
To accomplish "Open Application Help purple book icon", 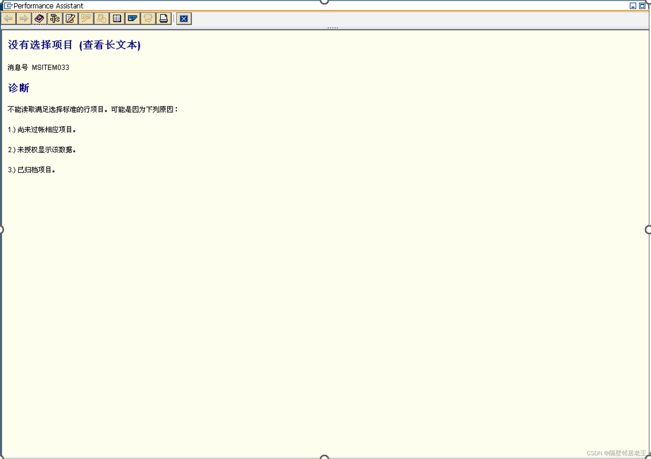I will pyautogui.click(x=39, y=19).
